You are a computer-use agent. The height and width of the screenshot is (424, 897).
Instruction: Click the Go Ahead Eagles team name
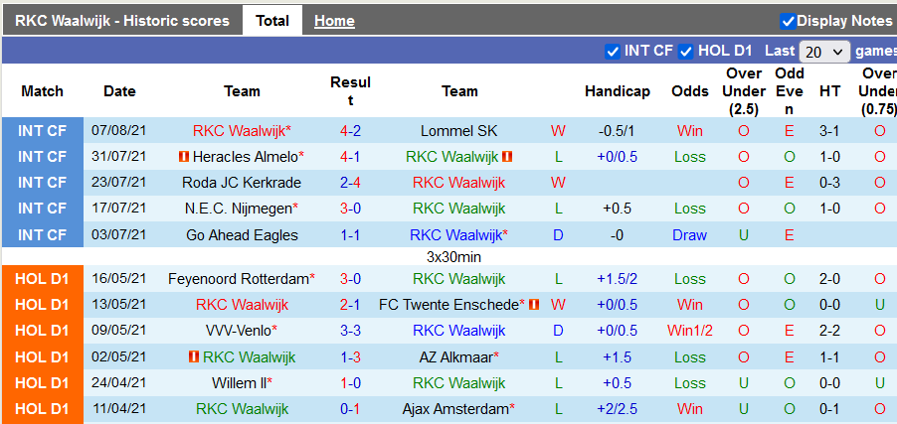[242, 235]
